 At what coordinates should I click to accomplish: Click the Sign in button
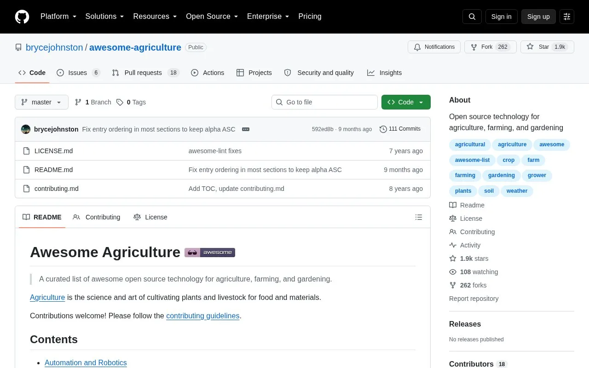click(x=501, y=17)
